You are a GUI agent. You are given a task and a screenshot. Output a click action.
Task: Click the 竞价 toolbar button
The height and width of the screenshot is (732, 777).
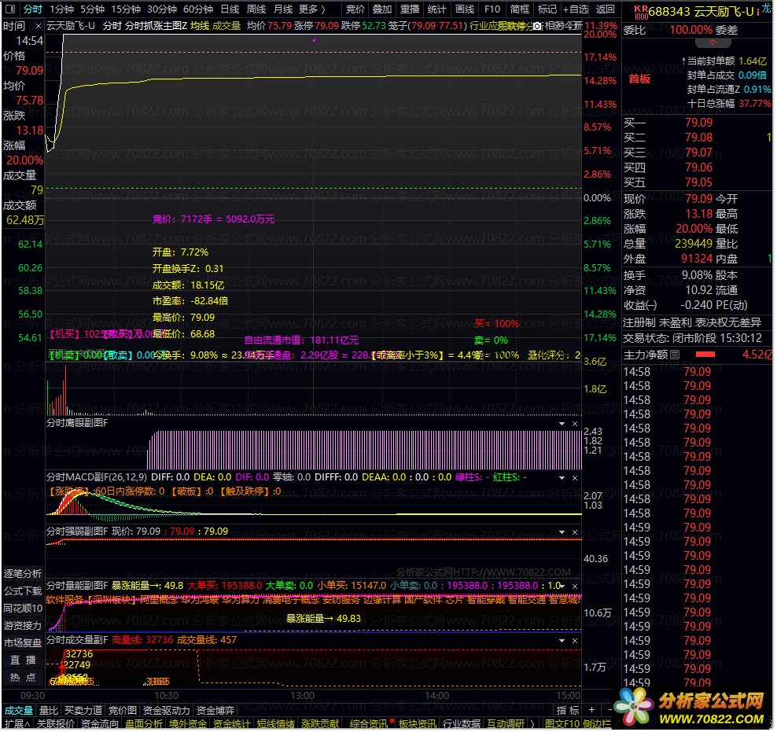pyautogui.click(x=355, y=9)
